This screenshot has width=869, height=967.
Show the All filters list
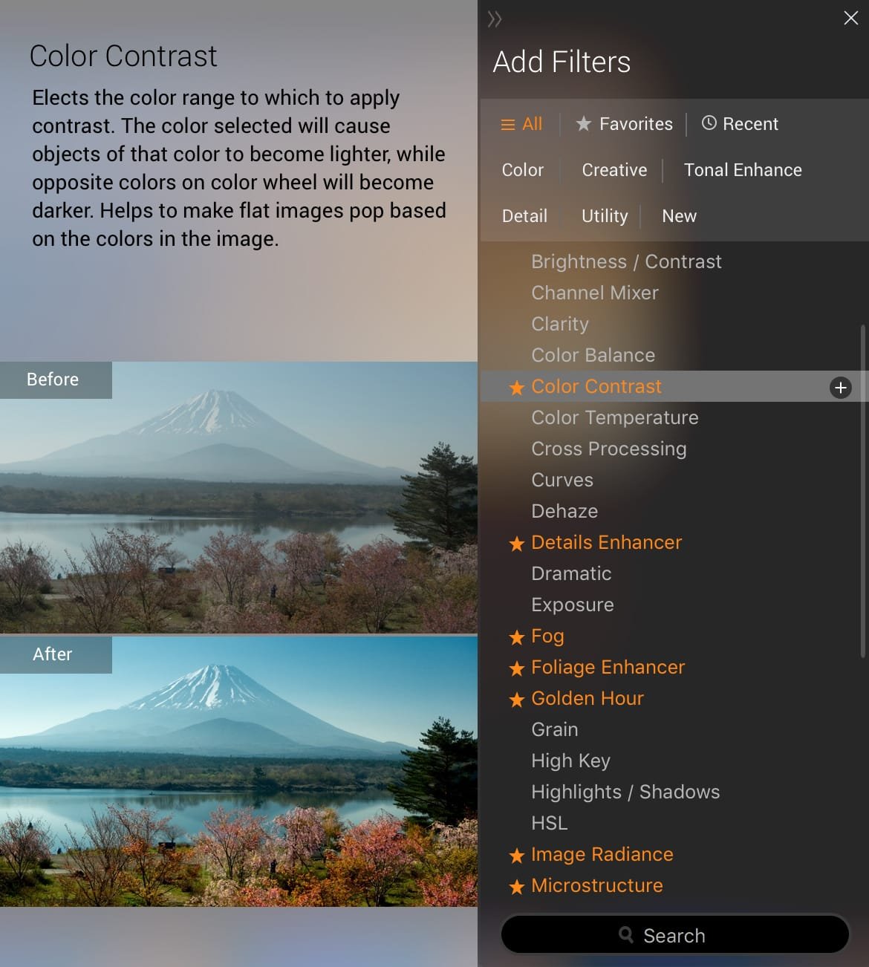point(522,124)
